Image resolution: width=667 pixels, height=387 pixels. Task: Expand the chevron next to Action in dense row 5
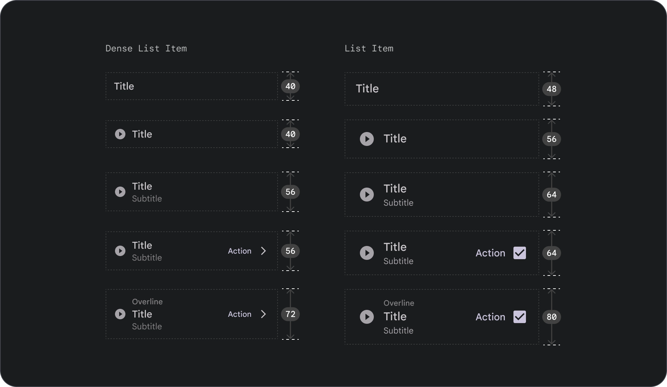(263, 314)
